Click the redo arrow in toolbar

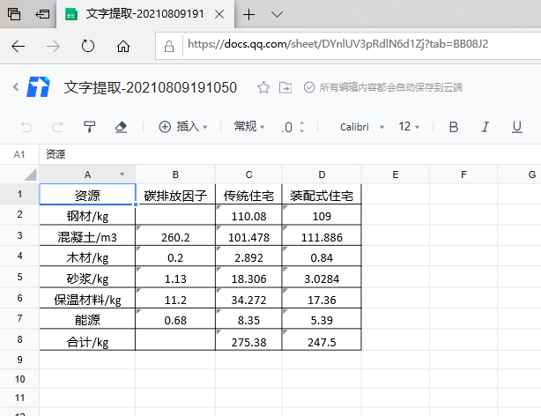click(x=57, y=127)
